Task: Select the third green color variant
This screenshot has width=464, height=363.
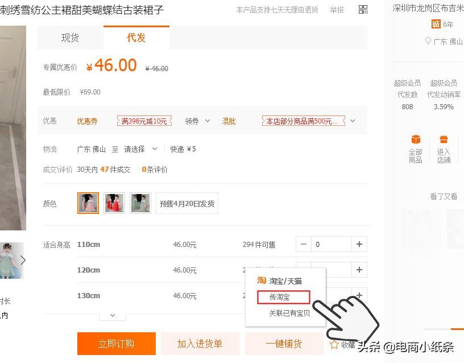Action: [140, 203]
